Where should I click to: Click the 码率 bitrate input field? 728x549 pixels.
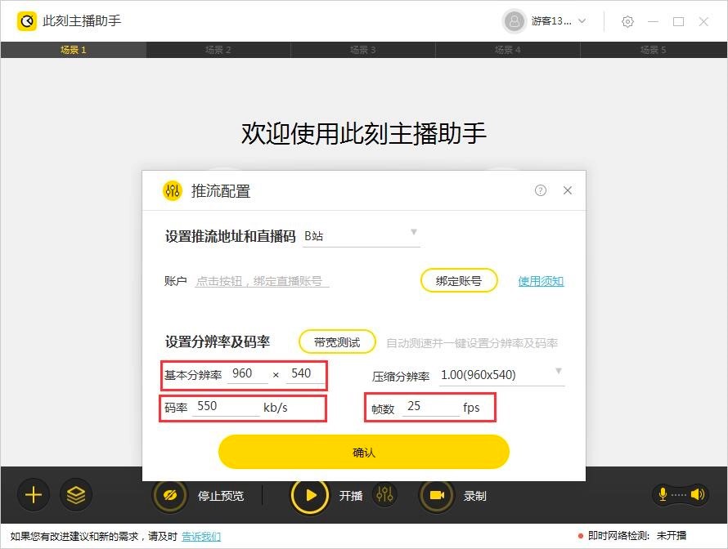[x=225, y=408]
